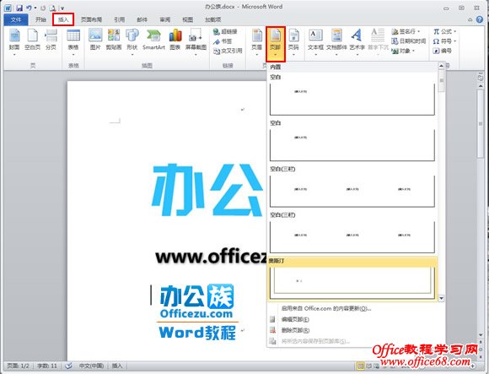Switch to the 邮件 Mailings tab

142,19
